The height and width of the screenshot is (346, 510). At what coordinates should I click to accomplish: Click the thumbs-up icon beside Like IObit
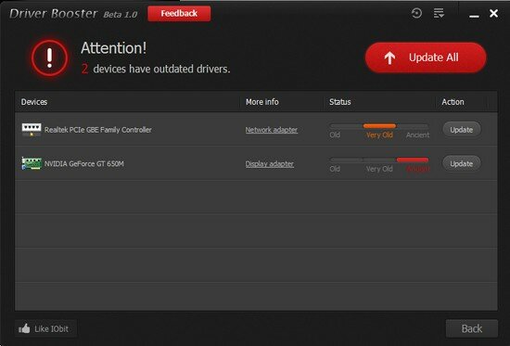click(24, 328)
